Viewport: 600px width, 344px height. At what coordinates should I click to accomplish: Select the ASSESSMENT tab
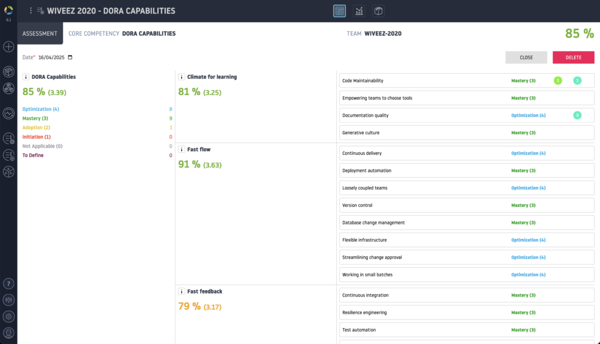click(40, 33)
